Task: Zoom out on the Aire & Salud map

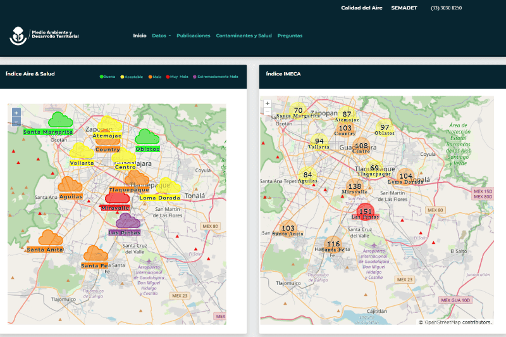Action: (x=16, y=120)
